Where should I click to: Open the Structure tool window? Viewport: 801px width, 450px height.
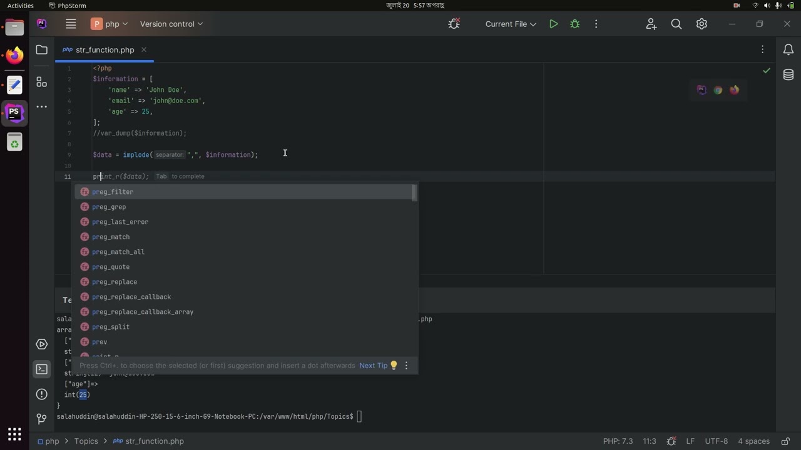[42, 82]
